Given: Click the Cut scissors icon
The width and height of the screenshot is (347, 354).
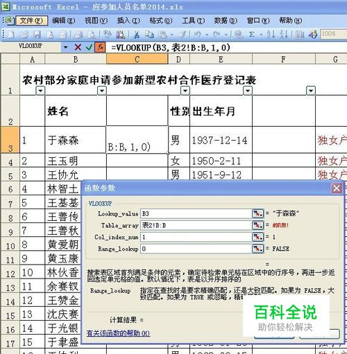Looking at the screenshot, I should (137, 35).
